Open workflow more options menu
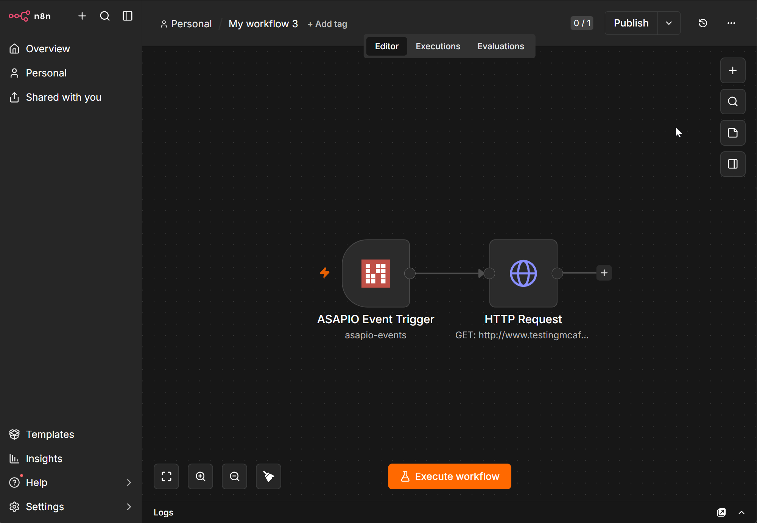This screenshot has height=523, width=757. click(x=731, y=23)
